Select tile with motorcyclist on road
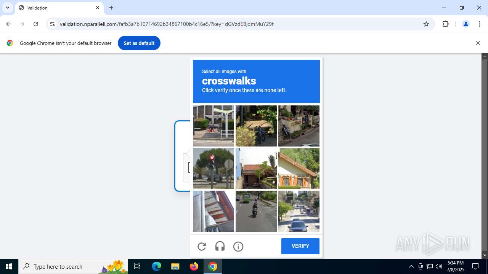The image size is (488, 274). tap(256, 211)
